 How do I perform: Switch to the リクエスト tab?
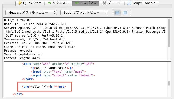58,3
